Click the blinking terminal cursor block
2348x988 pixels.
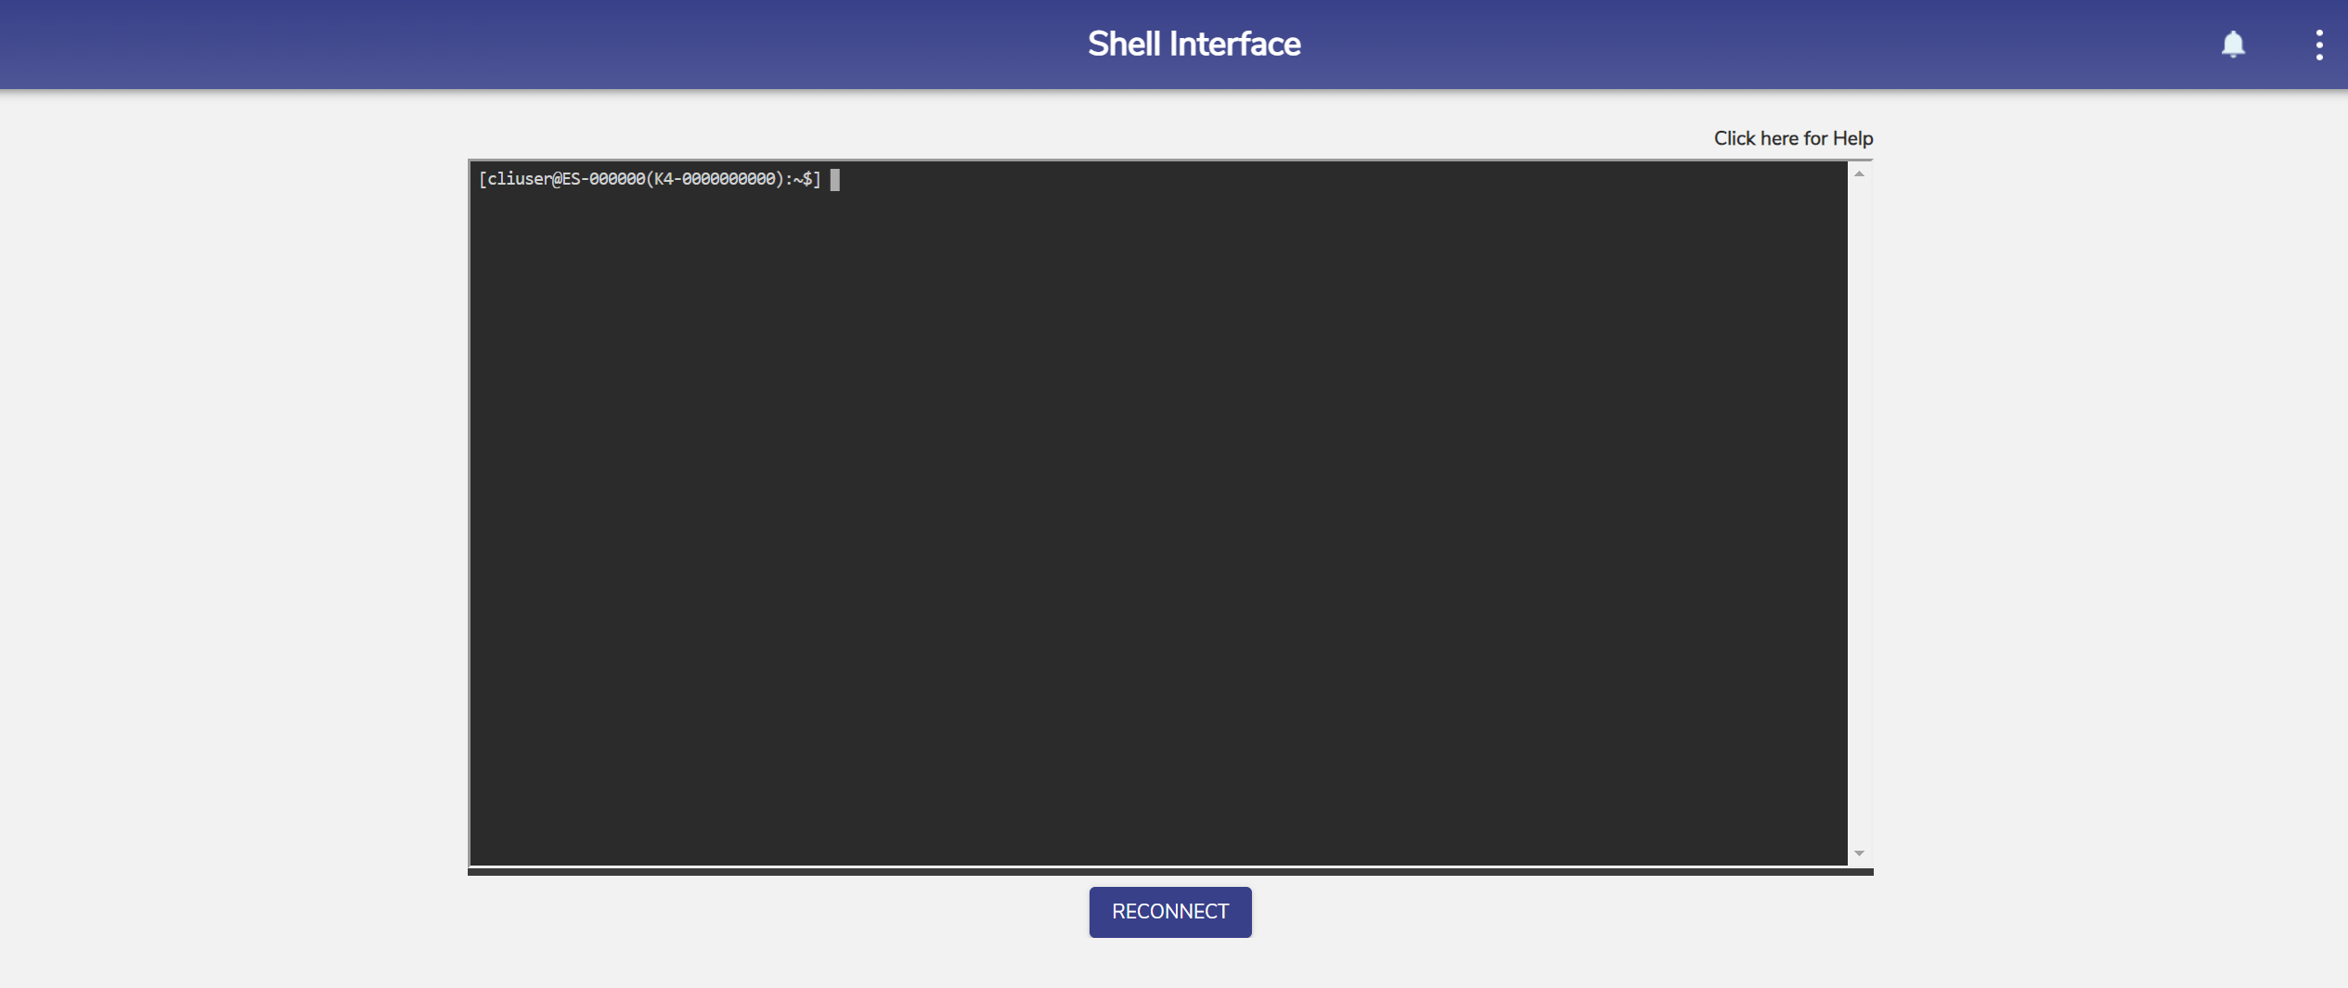(834, 179)
